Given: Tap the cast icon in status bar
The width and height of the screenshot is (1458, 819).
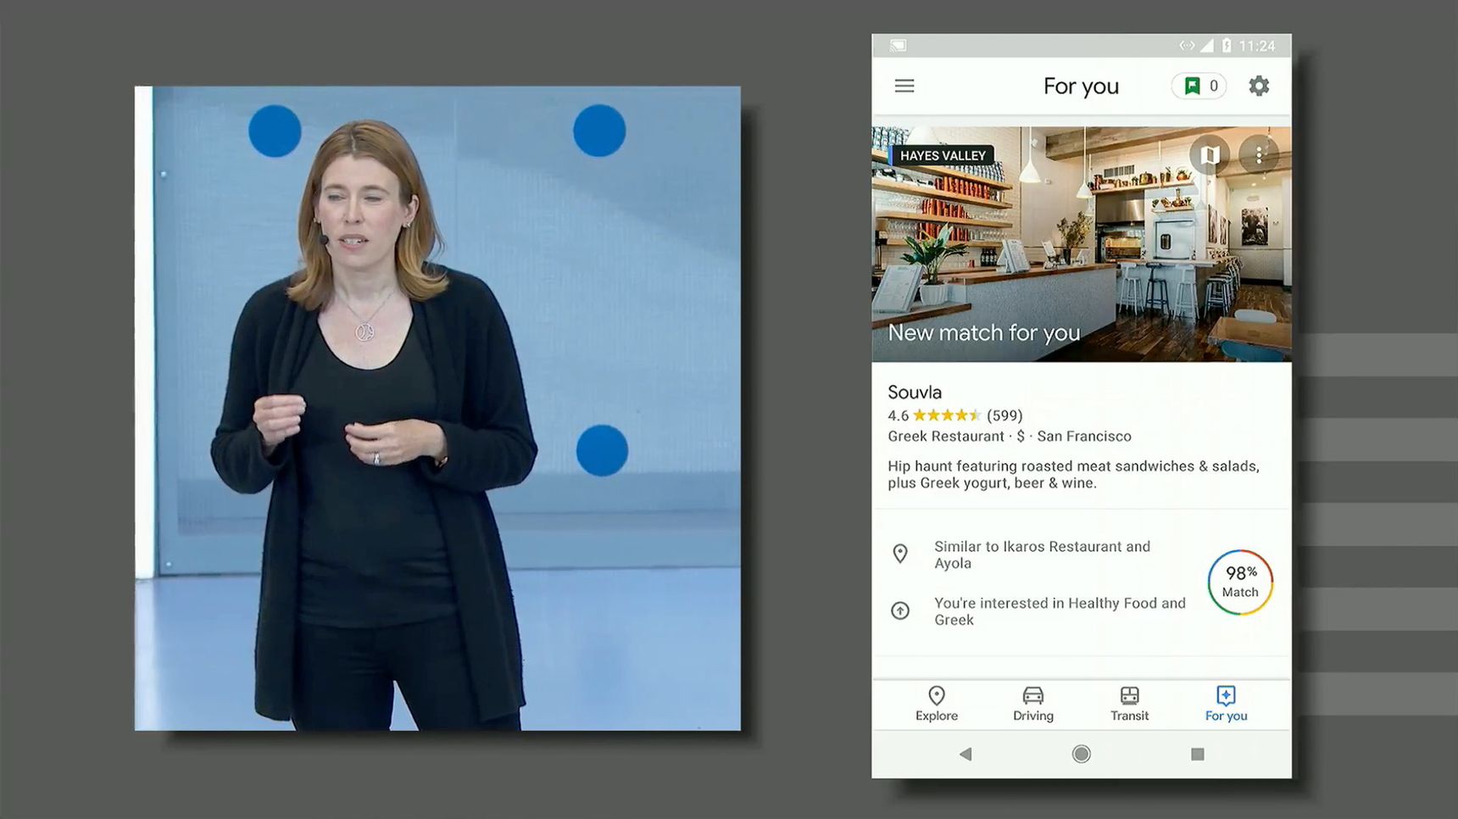Looking at the screenshot, I should tap(898, 46).
